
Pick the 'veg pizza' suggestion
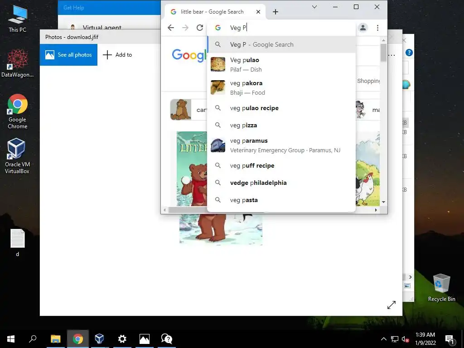[x=281, y=125]
